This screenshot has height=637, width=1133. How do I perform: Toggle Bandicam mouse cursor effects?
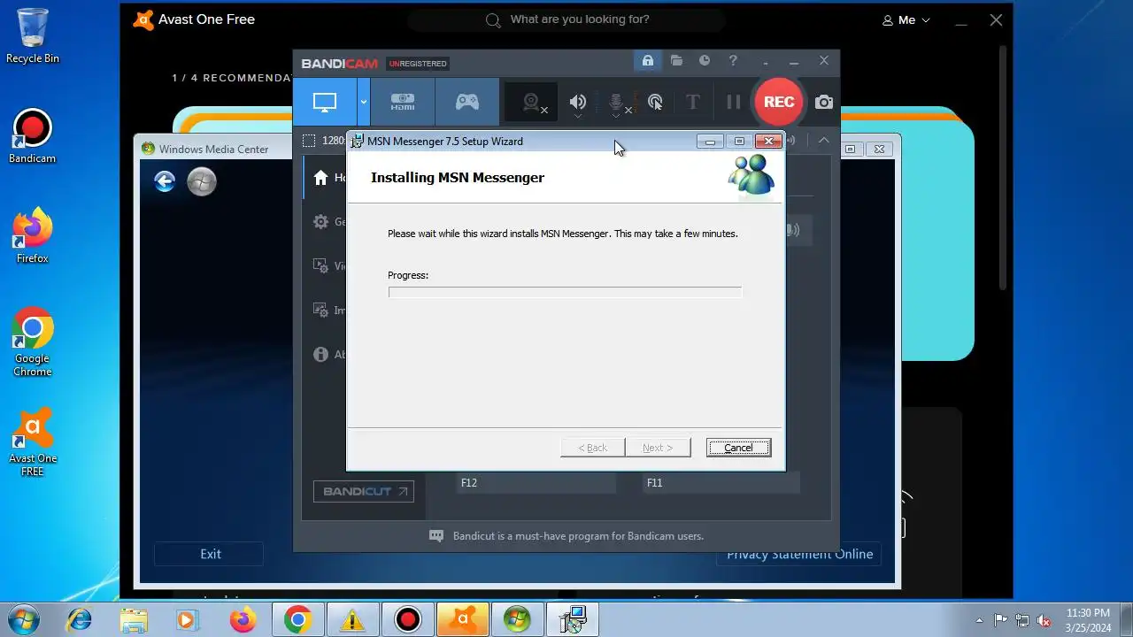[x=655, y=103]
